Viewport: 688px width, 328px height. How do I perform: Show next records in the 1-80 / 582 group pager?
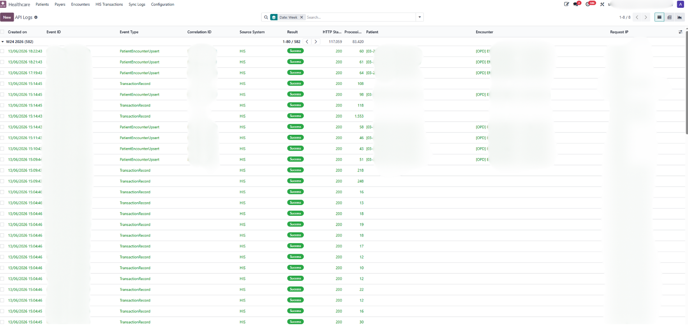(316, 42)
